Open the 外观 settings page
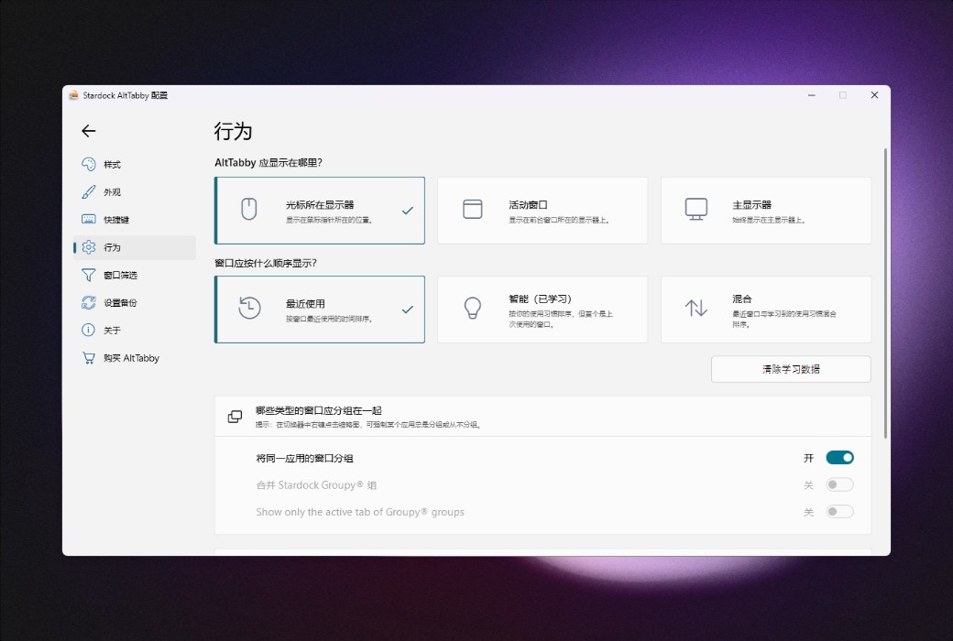The width and height of the screenshot is (953, 641). click(x=135, y=192)
